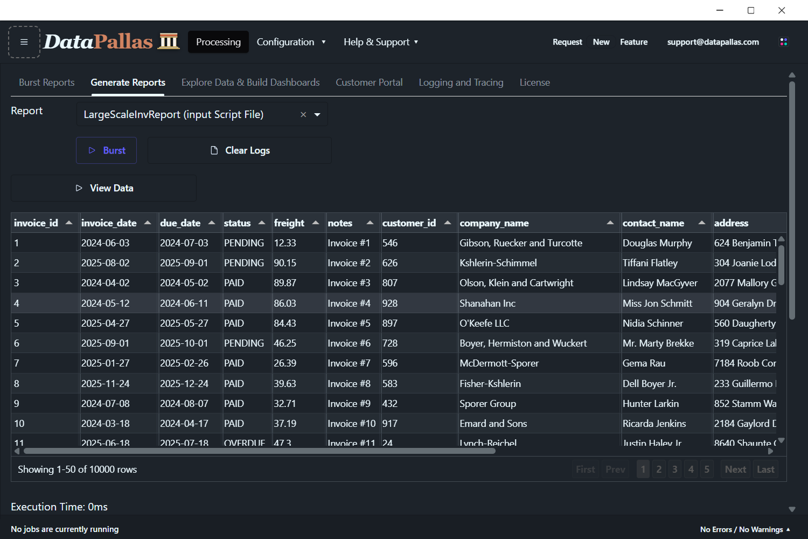Sort due_date column with its arrow
This screenshot has height=539, width=808.
pyautogui.click(x=212, y=223)
